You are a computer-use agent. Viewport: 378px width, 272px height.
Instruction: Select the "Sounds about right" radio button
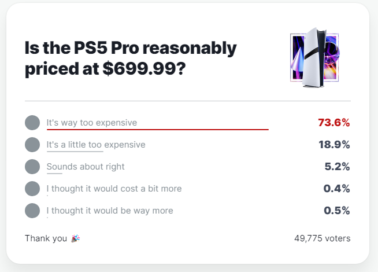click(32, 167)
